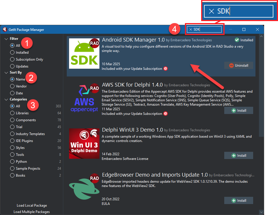This screenshot has height=215, width=278.
Task: Click the AWS appercept package thumbnail
Action: point(84,98)
